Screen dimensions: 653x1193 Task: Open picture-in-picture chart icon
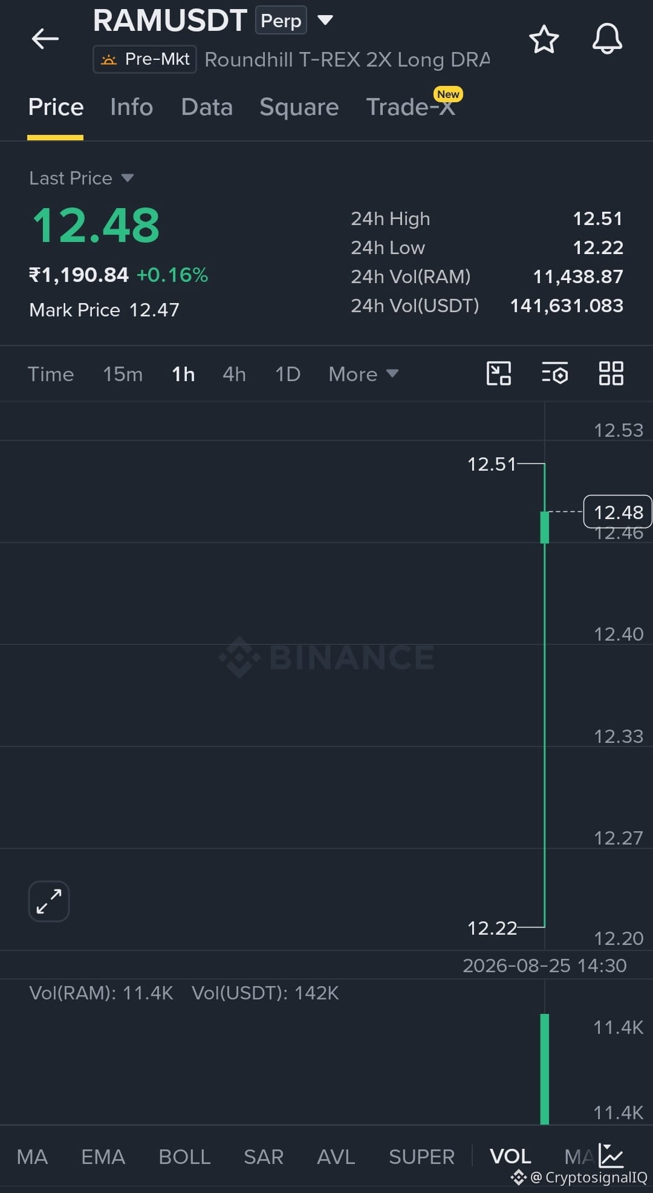click(x=499, y=373)
